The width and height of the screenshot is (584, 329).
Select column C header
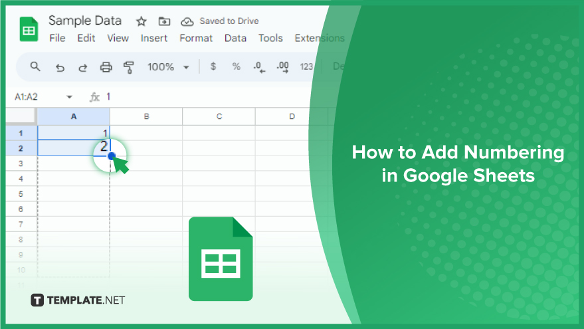(219, 116)
